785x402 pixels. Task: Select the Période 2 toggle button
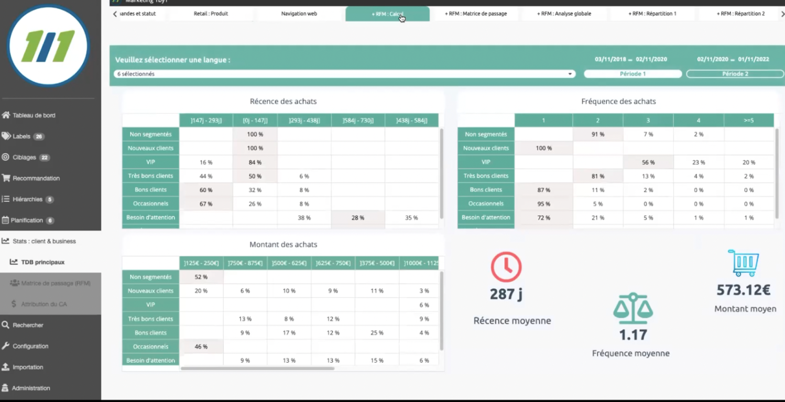(735, 74)
